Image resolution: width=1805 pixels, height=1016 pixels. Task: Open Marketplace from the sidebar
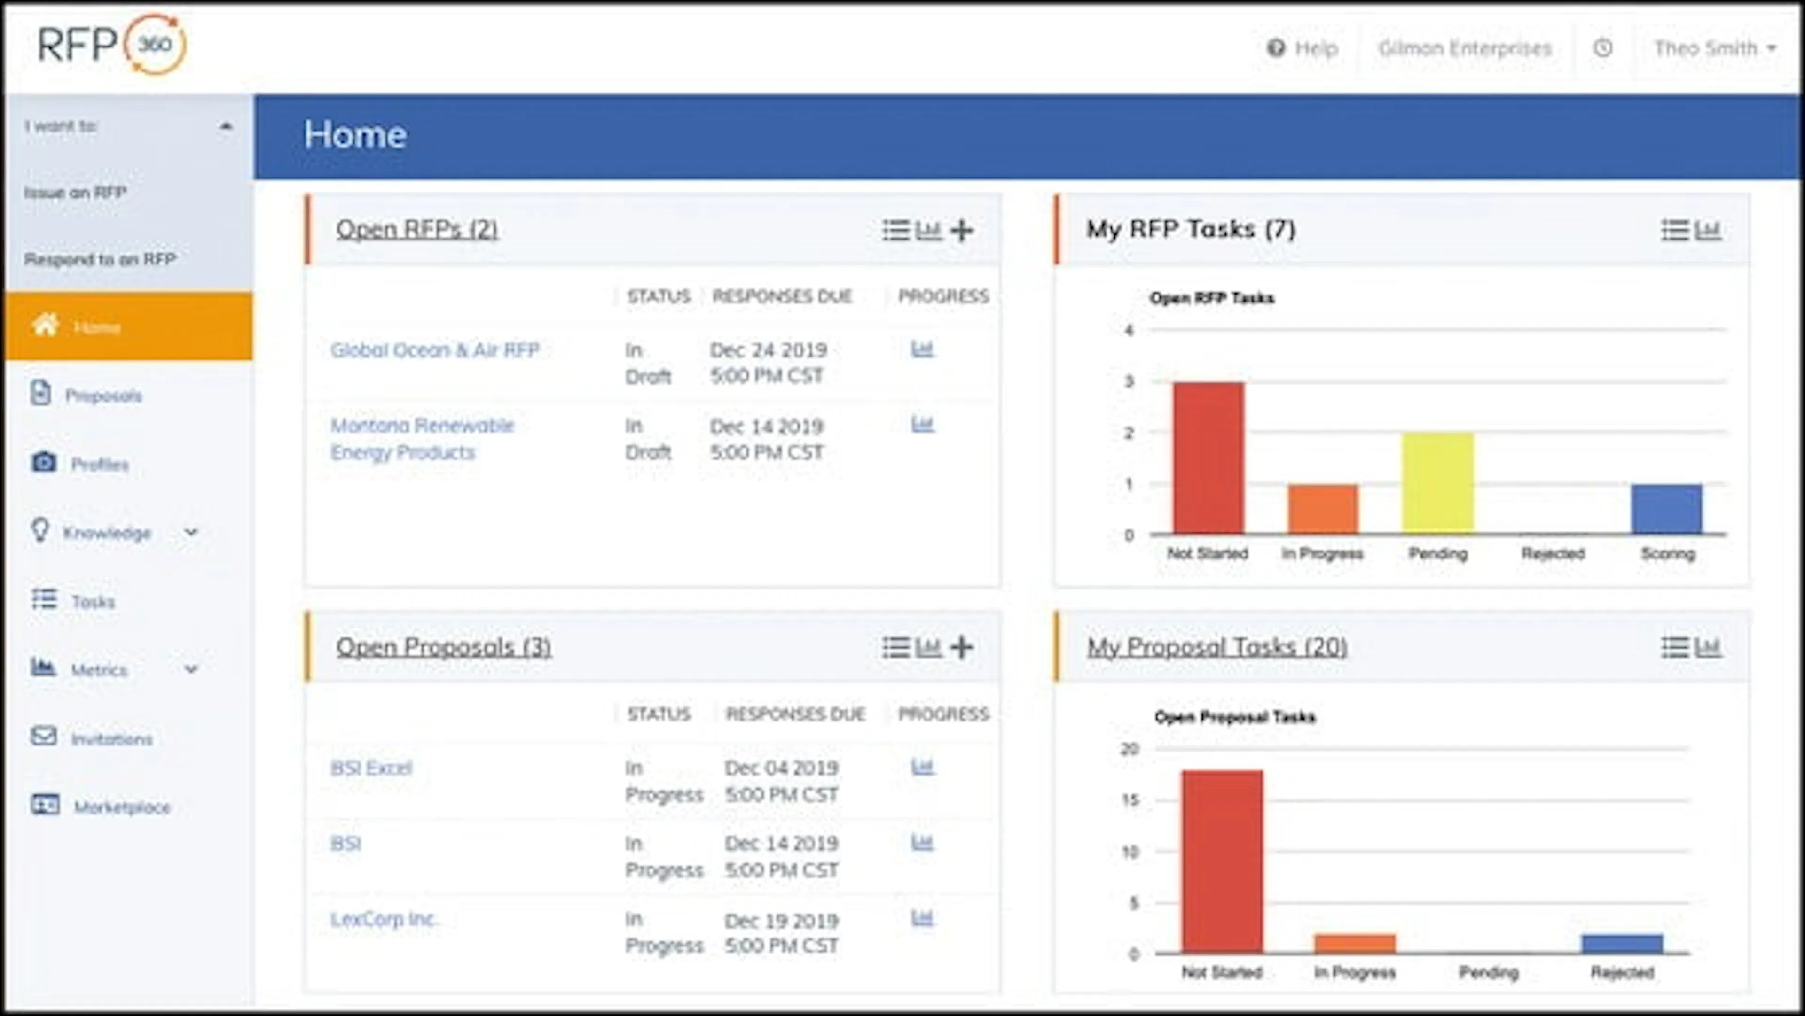click(122, 807)
